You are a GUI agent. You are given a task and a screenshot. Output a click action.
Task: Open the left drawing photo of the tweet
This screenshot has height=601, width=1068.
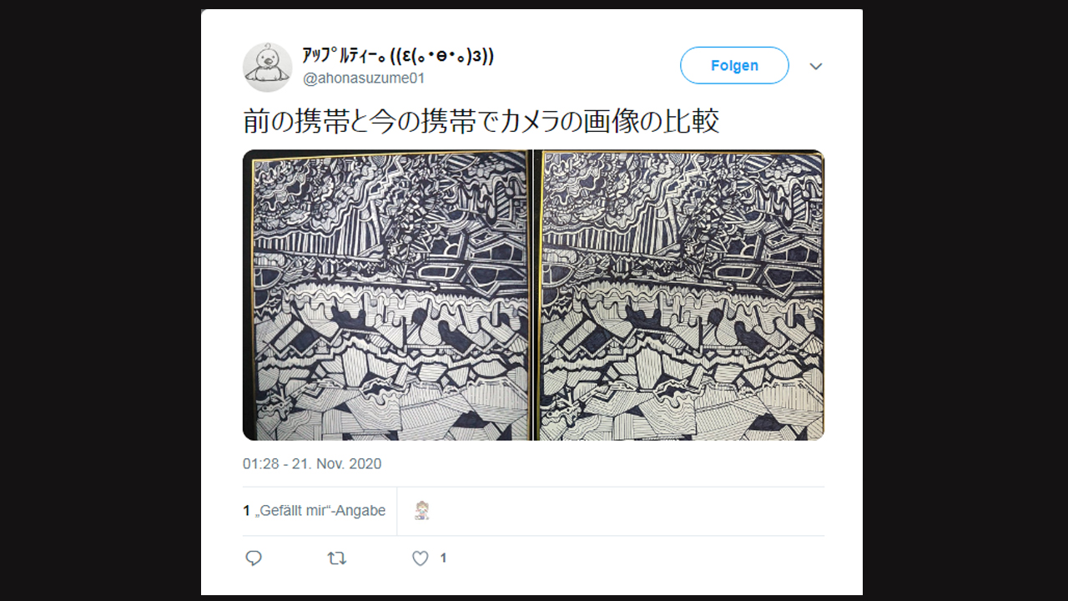[386, 295]
